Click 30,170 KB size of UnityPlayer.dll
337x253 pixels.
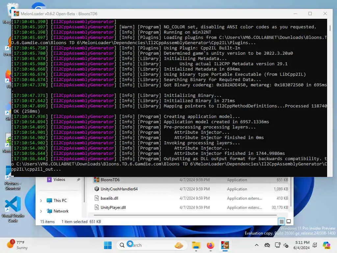coord(280,208)
